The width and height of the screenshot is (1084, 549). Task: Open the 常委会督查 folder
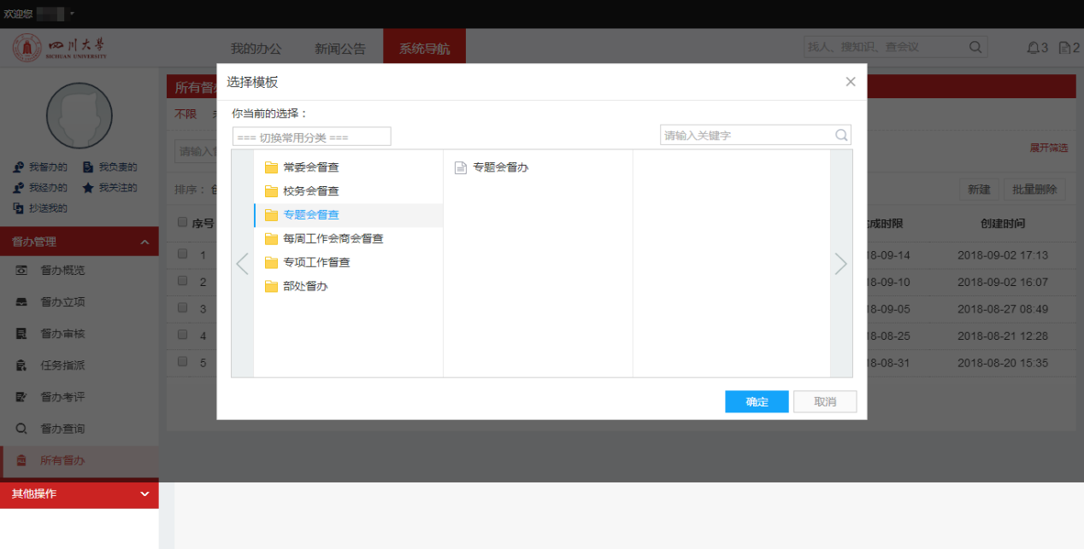tap(310, 167)
